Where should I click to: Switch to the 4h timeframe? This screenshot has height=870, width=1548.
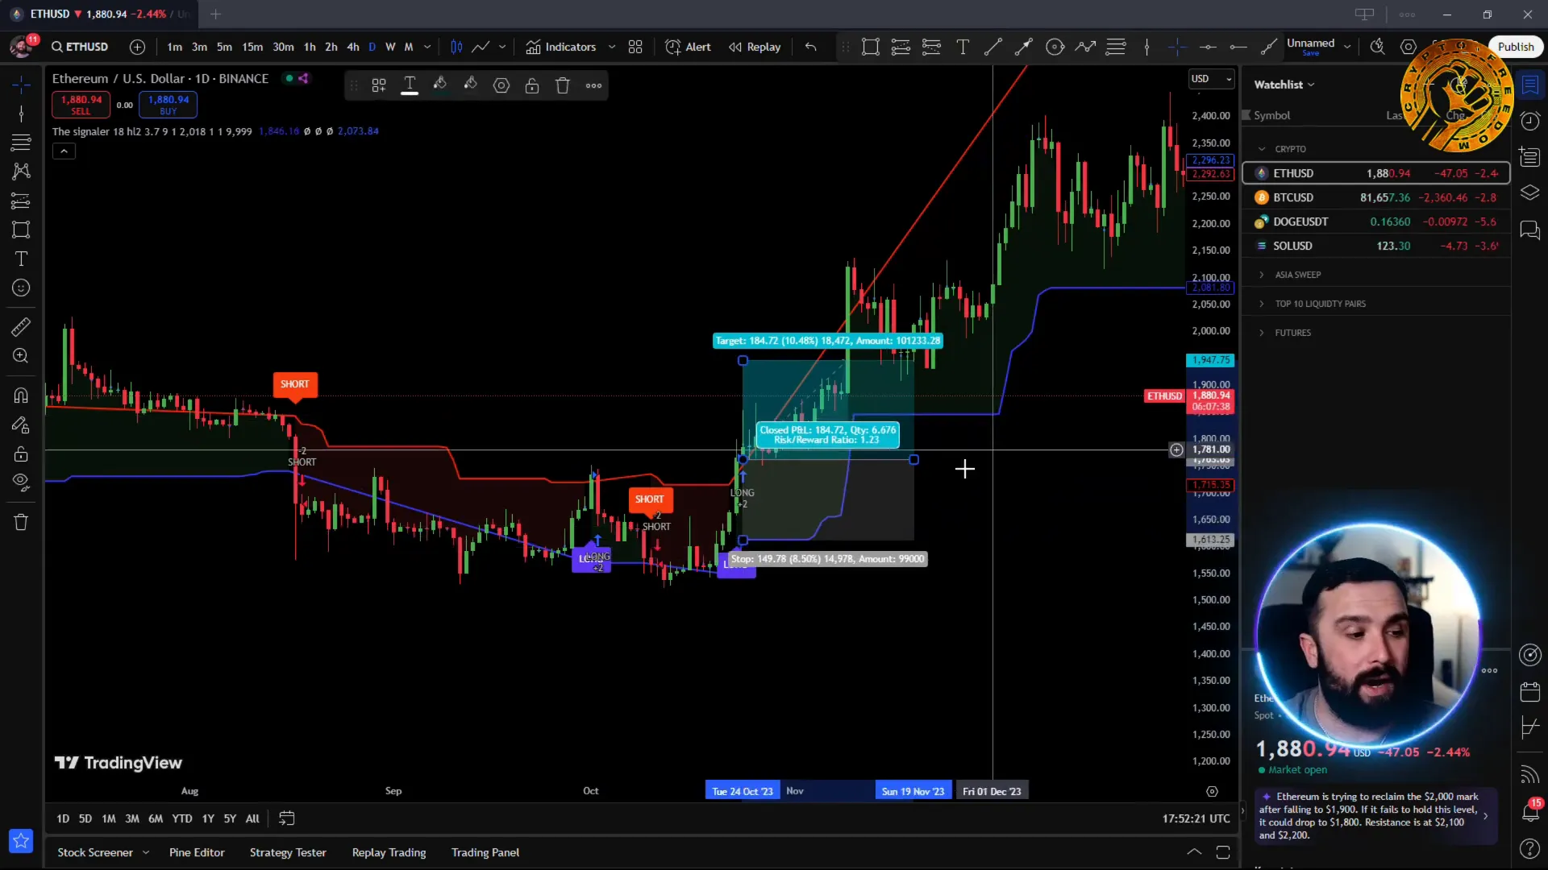point(353,47)
